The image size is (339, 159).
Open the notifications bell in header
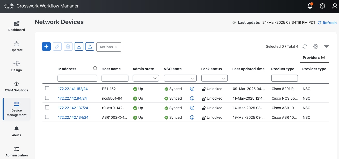click(310, 6)
